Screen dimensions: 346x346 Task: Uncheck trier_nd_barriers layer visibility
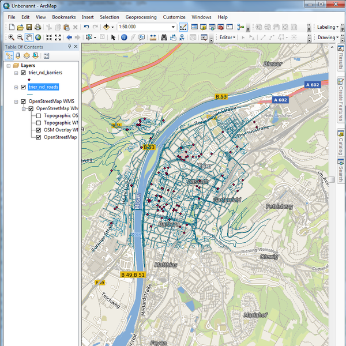point(23,73)
